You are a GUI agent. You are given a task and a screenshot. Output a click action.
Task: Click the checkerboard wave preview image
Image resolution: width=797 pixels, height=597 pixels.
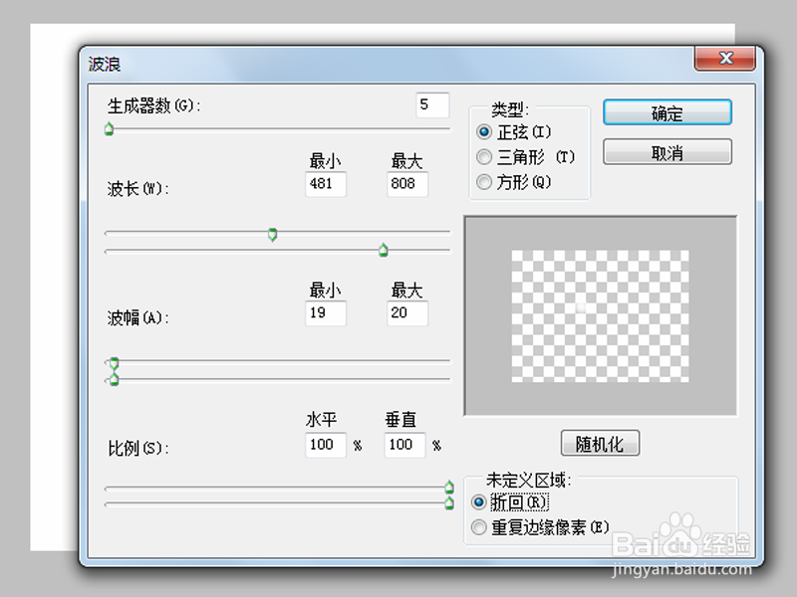click(x=600, y=315)
